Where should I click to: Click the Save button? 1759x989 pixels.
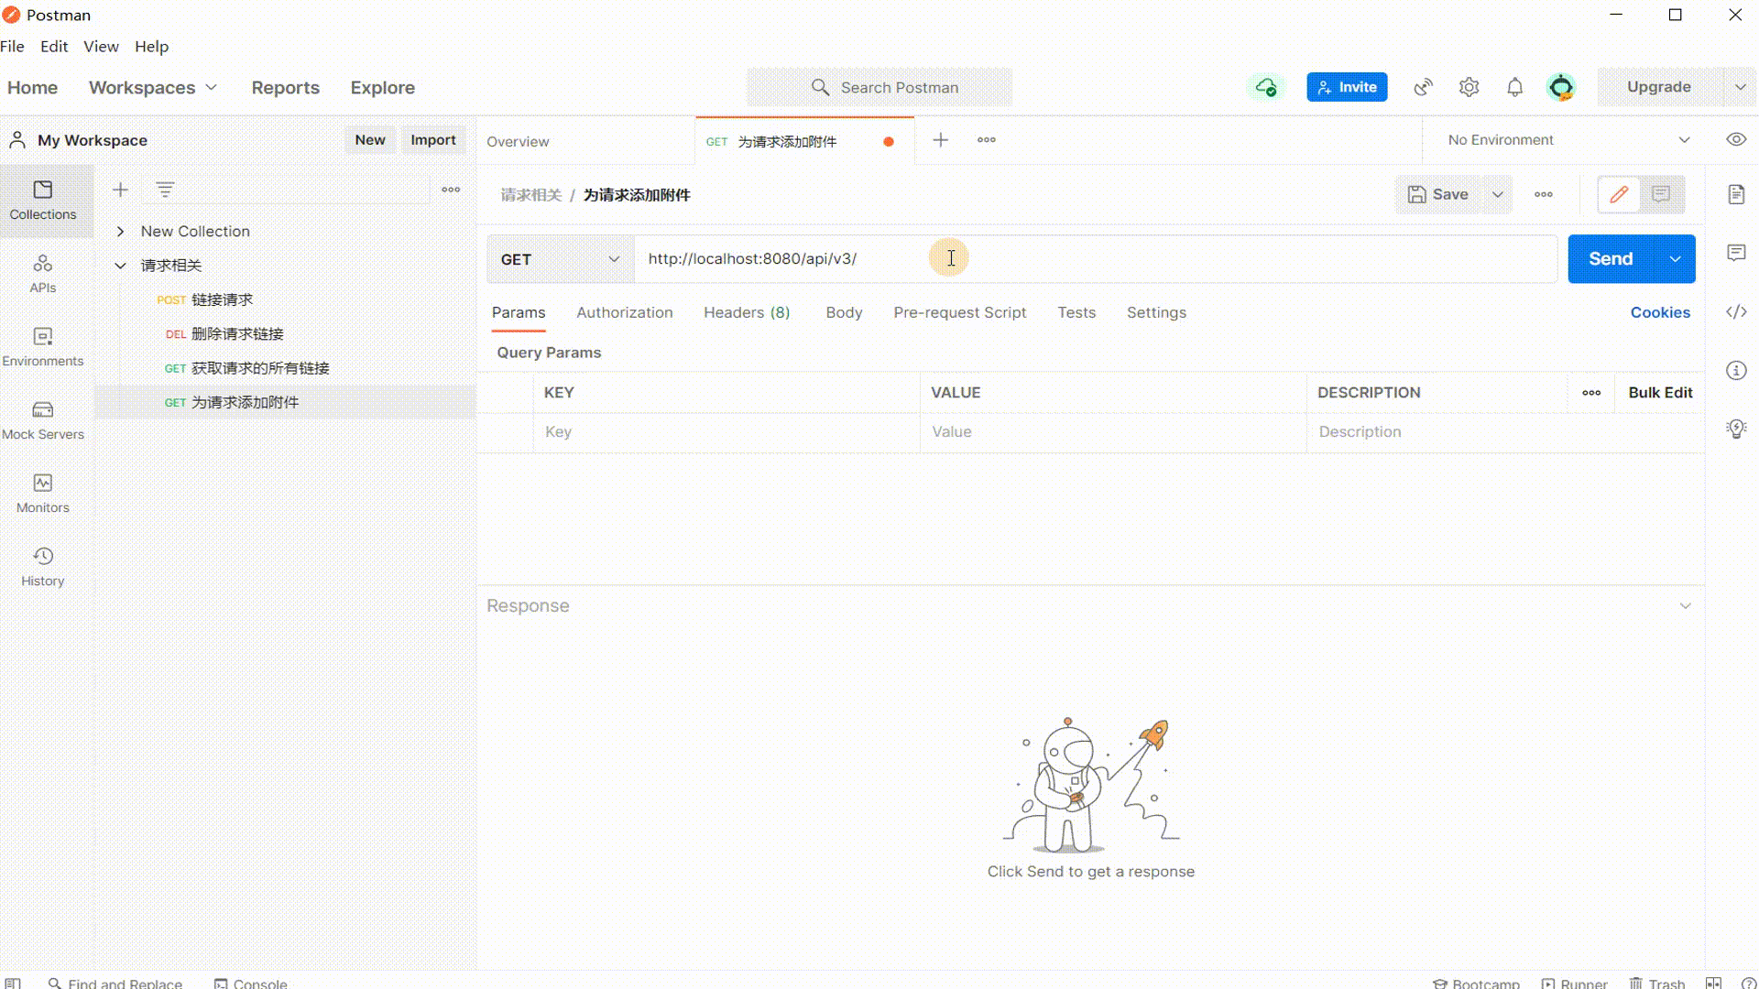(x=1439, y=194)
